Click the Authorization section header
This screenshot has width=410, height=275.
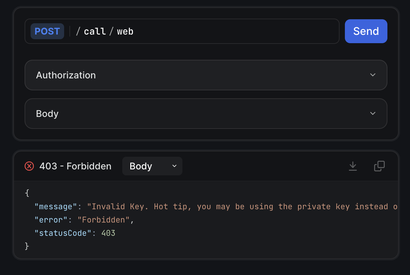66,75
